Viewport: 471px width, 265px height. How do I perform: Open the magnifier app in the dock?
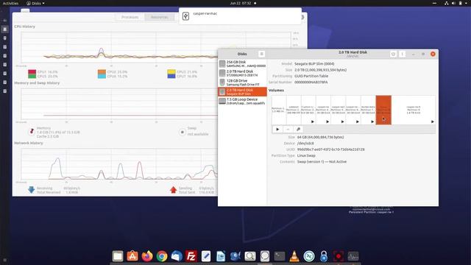point(250,256)
